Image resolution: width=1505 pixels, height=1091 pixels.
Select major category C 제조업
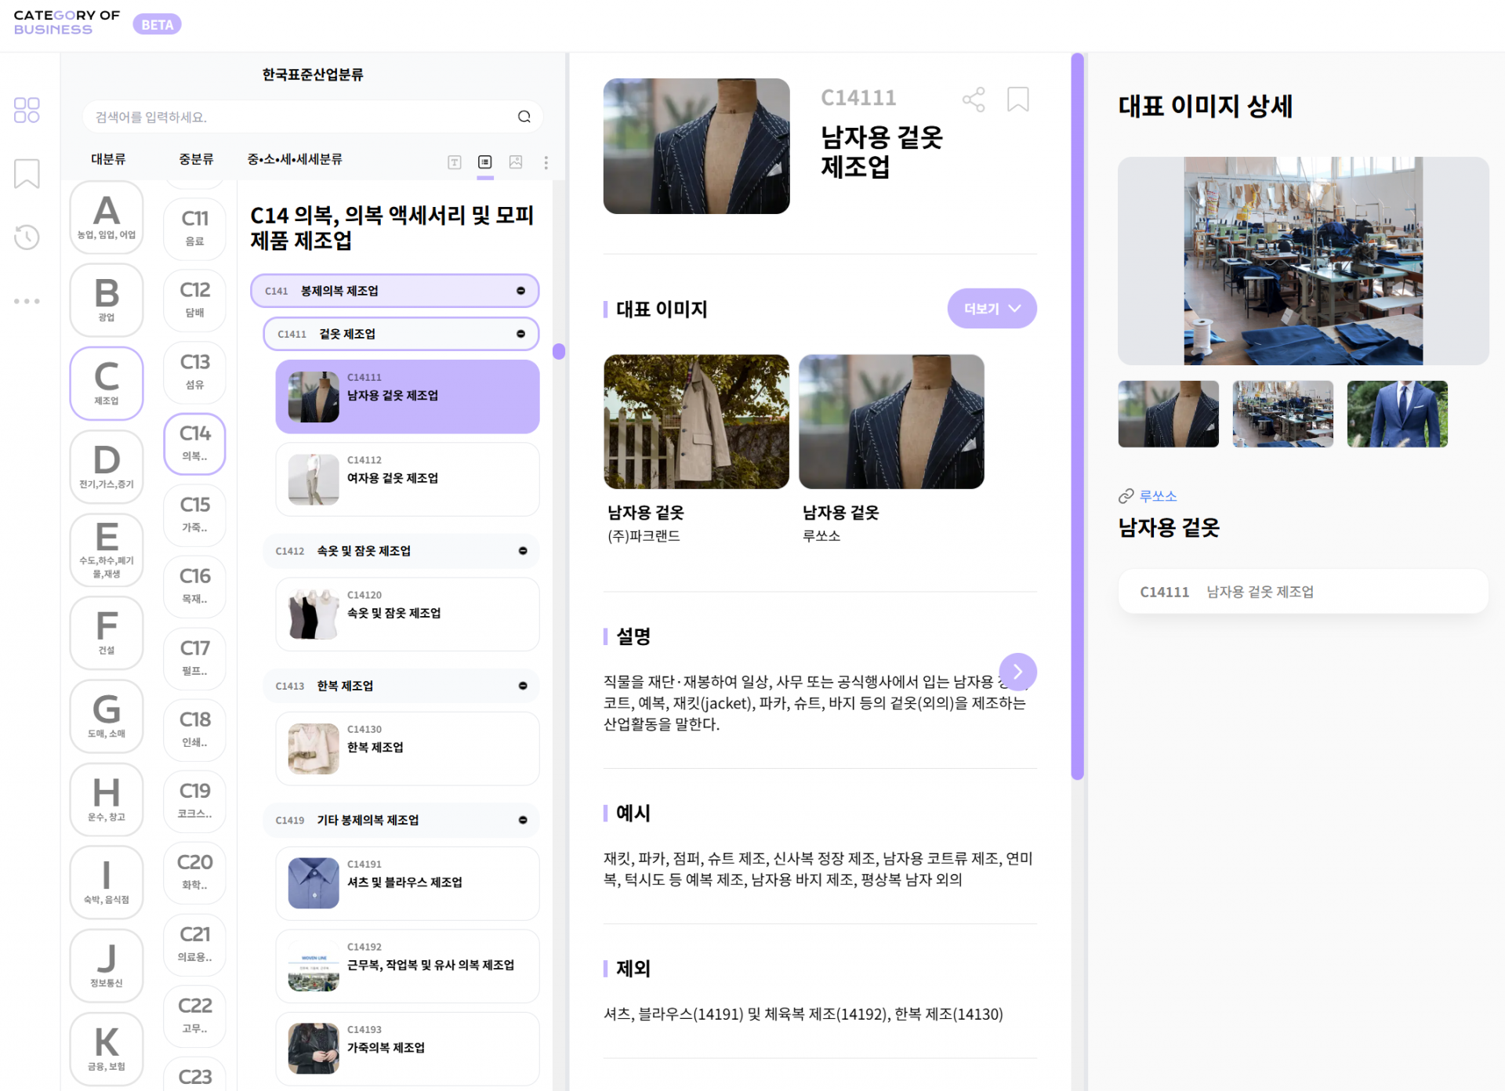107,383
